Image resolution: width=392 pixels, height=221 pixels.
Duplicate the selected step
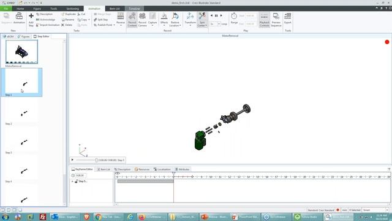click(x=68, y=14)
